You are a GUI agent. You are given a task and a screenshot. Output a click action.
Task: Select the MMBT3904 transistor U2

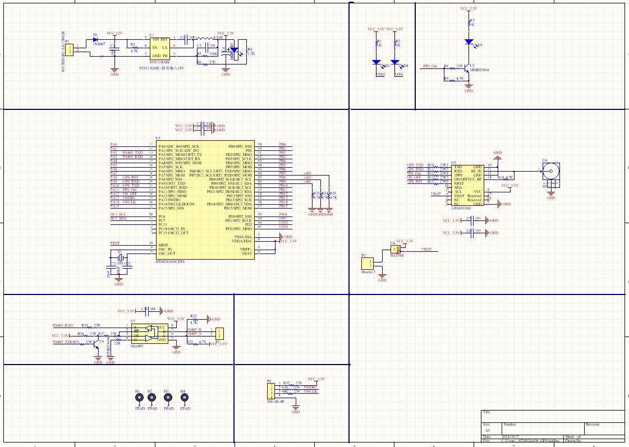466,70
